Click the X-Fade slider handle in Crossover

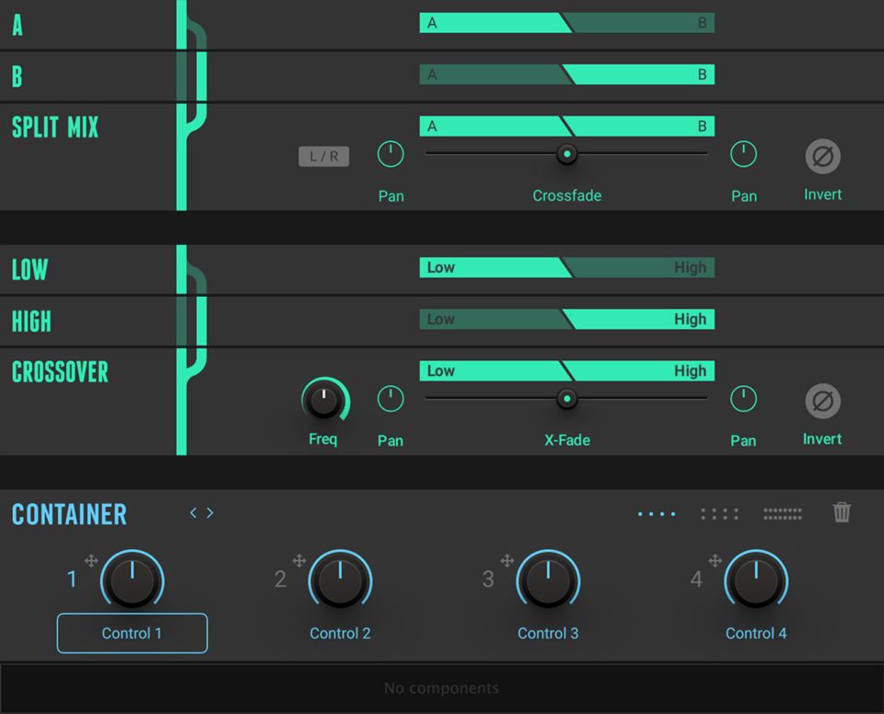pyautogui.click(x=567, y=399)
